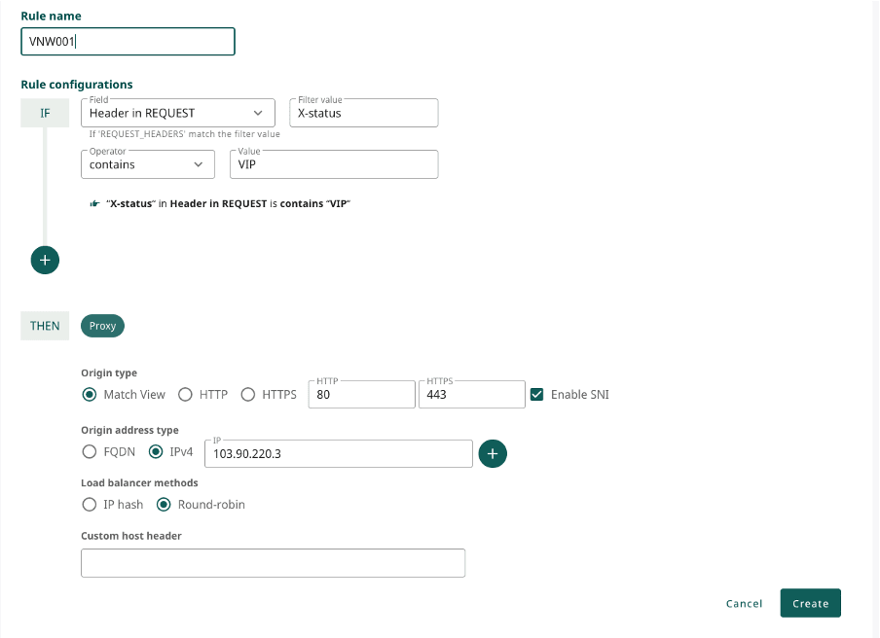Expand the Operator dropdown chevron
Viewport: 880px width, 638px height.
point(199,164)
